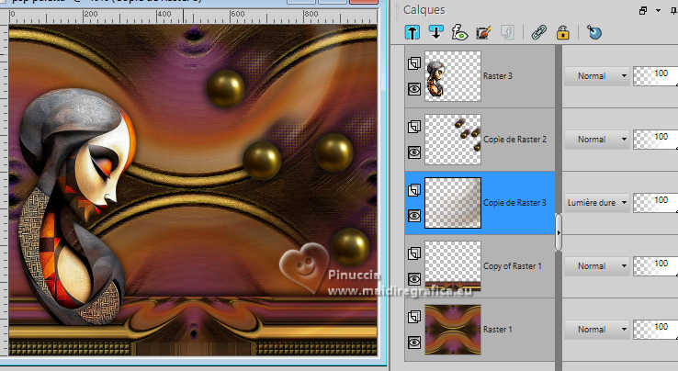Hide the Copie de Raster 2 layer

tap(413, 152)
